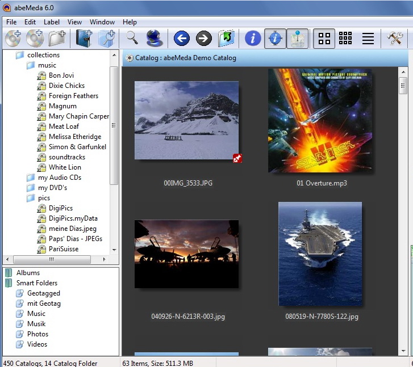The height and width of the screenshot is (367, 413).
Task: Click the first add disc toolbar icon
Action: coord(13,39)
